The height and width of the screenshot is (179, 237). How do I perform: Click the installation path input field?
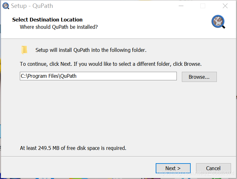pyautogui.click(x=98, y=76)
